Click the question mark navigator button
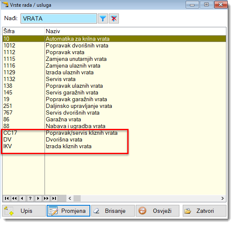Image resolution: width=234 pixels, height=225 pixels. [x=30, y=198]
